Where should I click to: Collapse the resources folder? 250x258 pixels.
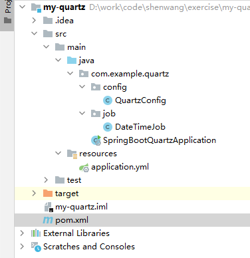click(x=59, y=154)
